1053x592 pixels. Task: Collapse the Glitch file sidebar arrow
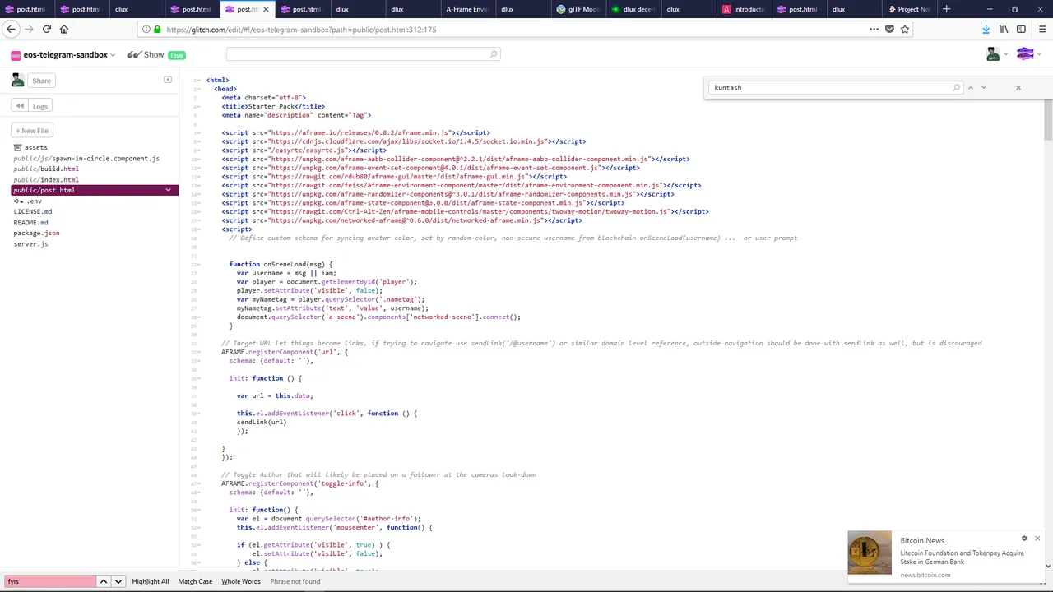[168, 80]
